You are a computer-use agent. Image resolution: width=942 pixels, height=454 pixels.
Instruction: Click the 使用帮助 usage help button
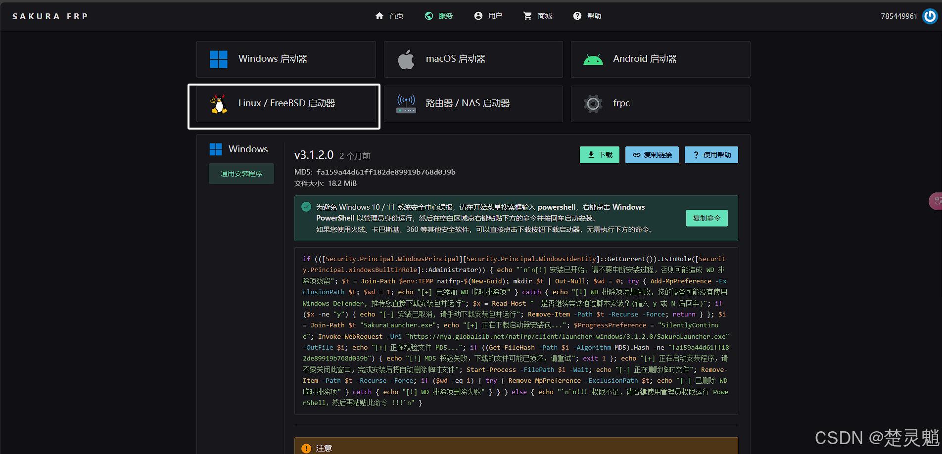pyautogui.click(x=711, y=155)
